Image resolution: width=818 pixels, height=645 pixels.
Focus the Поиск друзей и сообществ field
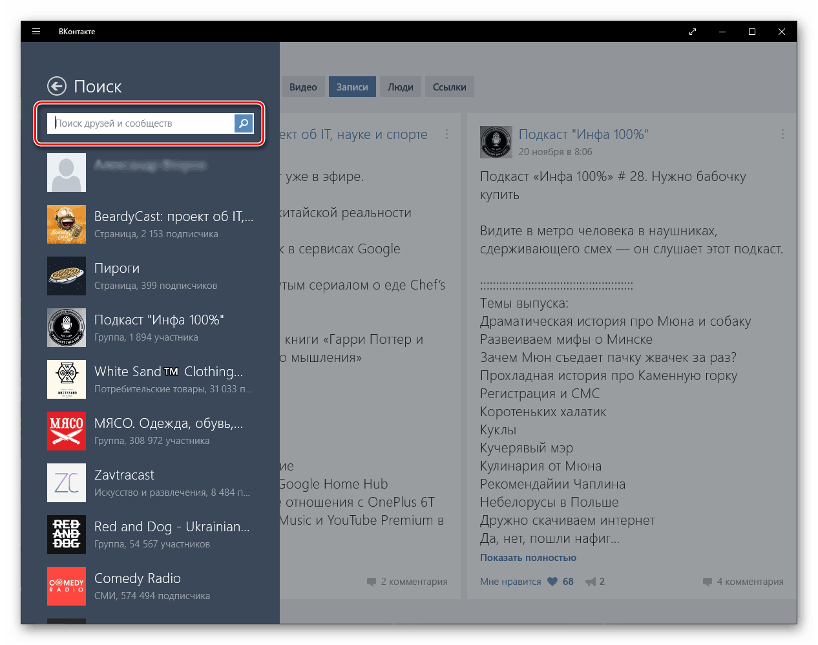pyautogui.click(x=141, y=123)
